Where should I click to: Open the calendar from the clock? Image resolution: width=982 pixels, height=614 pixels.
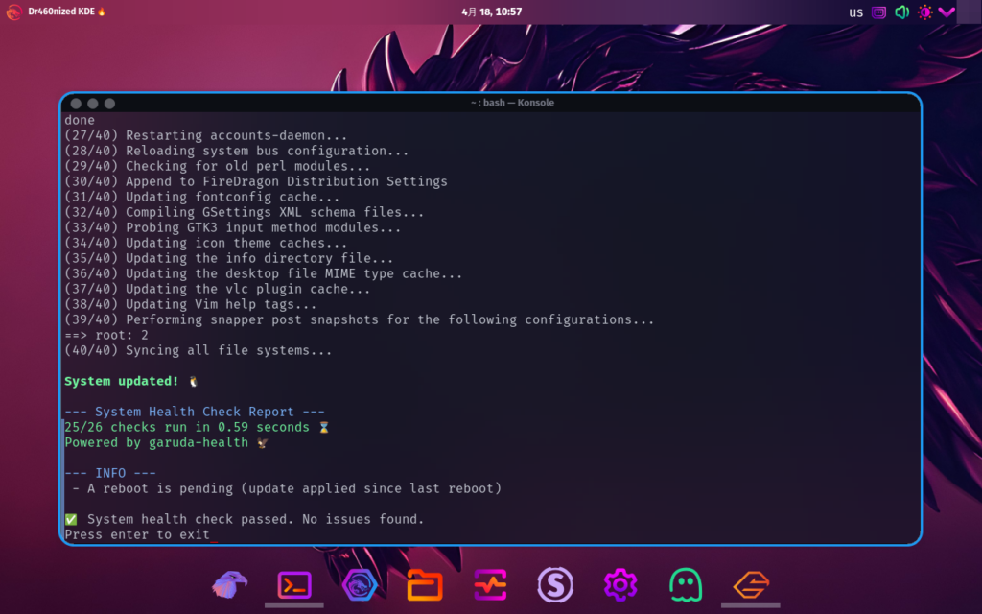491,12
